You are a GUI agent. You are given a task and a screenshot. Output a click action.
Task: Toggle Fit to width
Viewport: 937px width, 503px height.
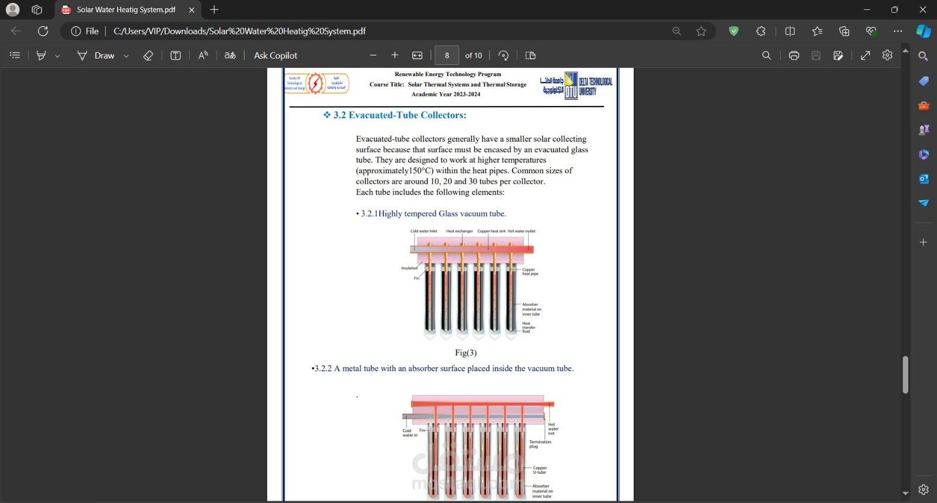click(417, 55)
